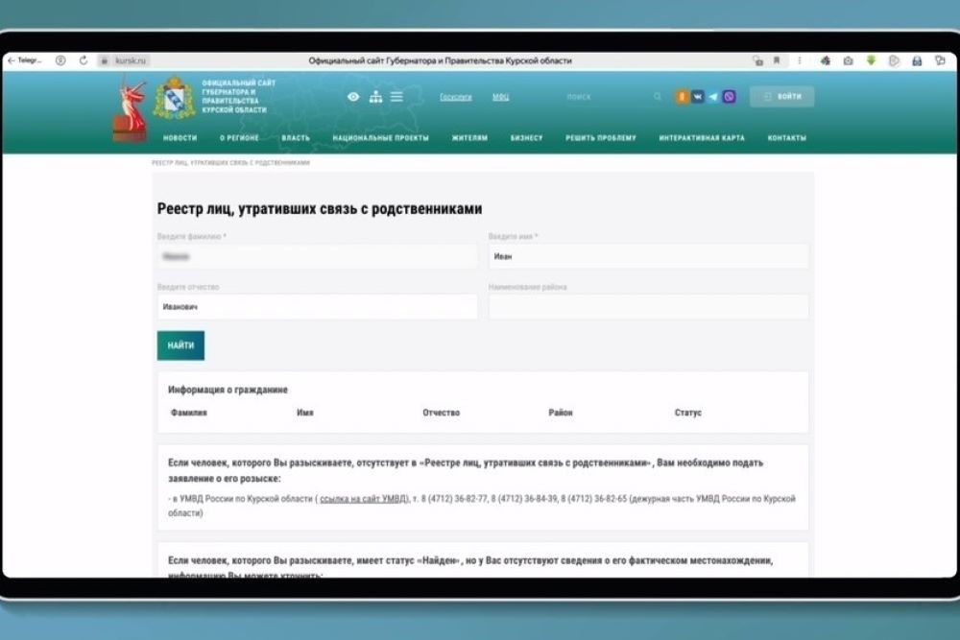960x640 pixels.
Task: Click the first name field containing Иван
Action: (648, 256)
